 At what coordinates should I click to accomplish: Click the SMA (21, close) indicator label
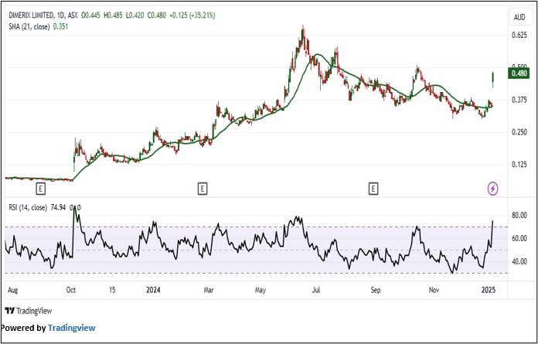click(x=29, y=26)
